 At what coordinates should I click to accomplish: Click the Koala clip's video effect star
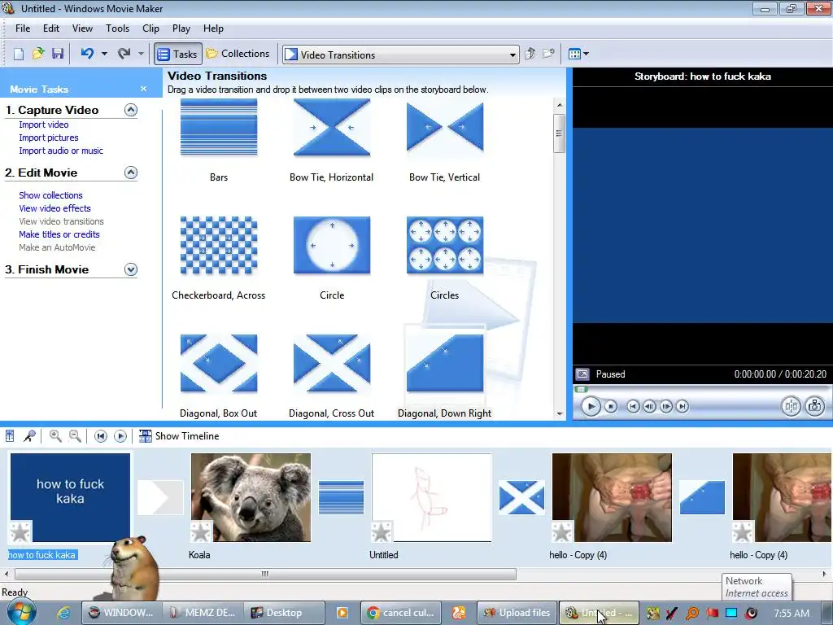tap(201, 532)
